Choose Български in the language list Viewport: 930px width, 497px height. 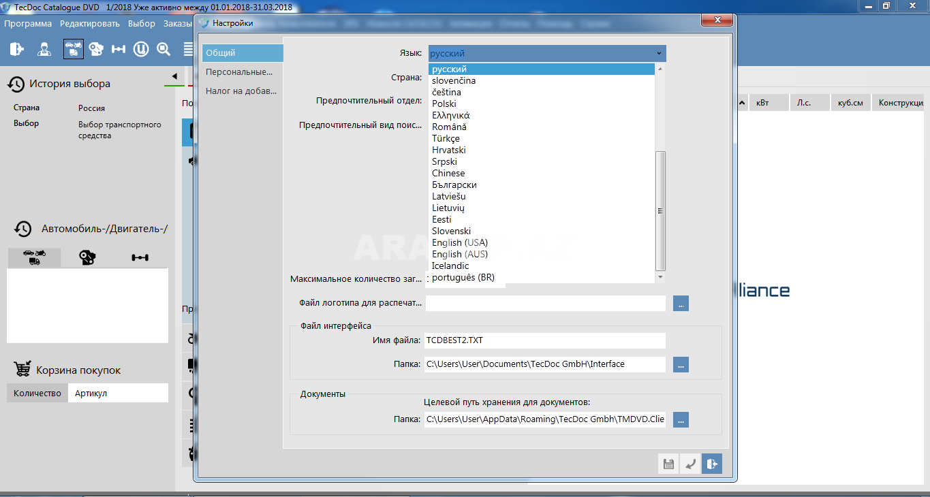point(542,185)
